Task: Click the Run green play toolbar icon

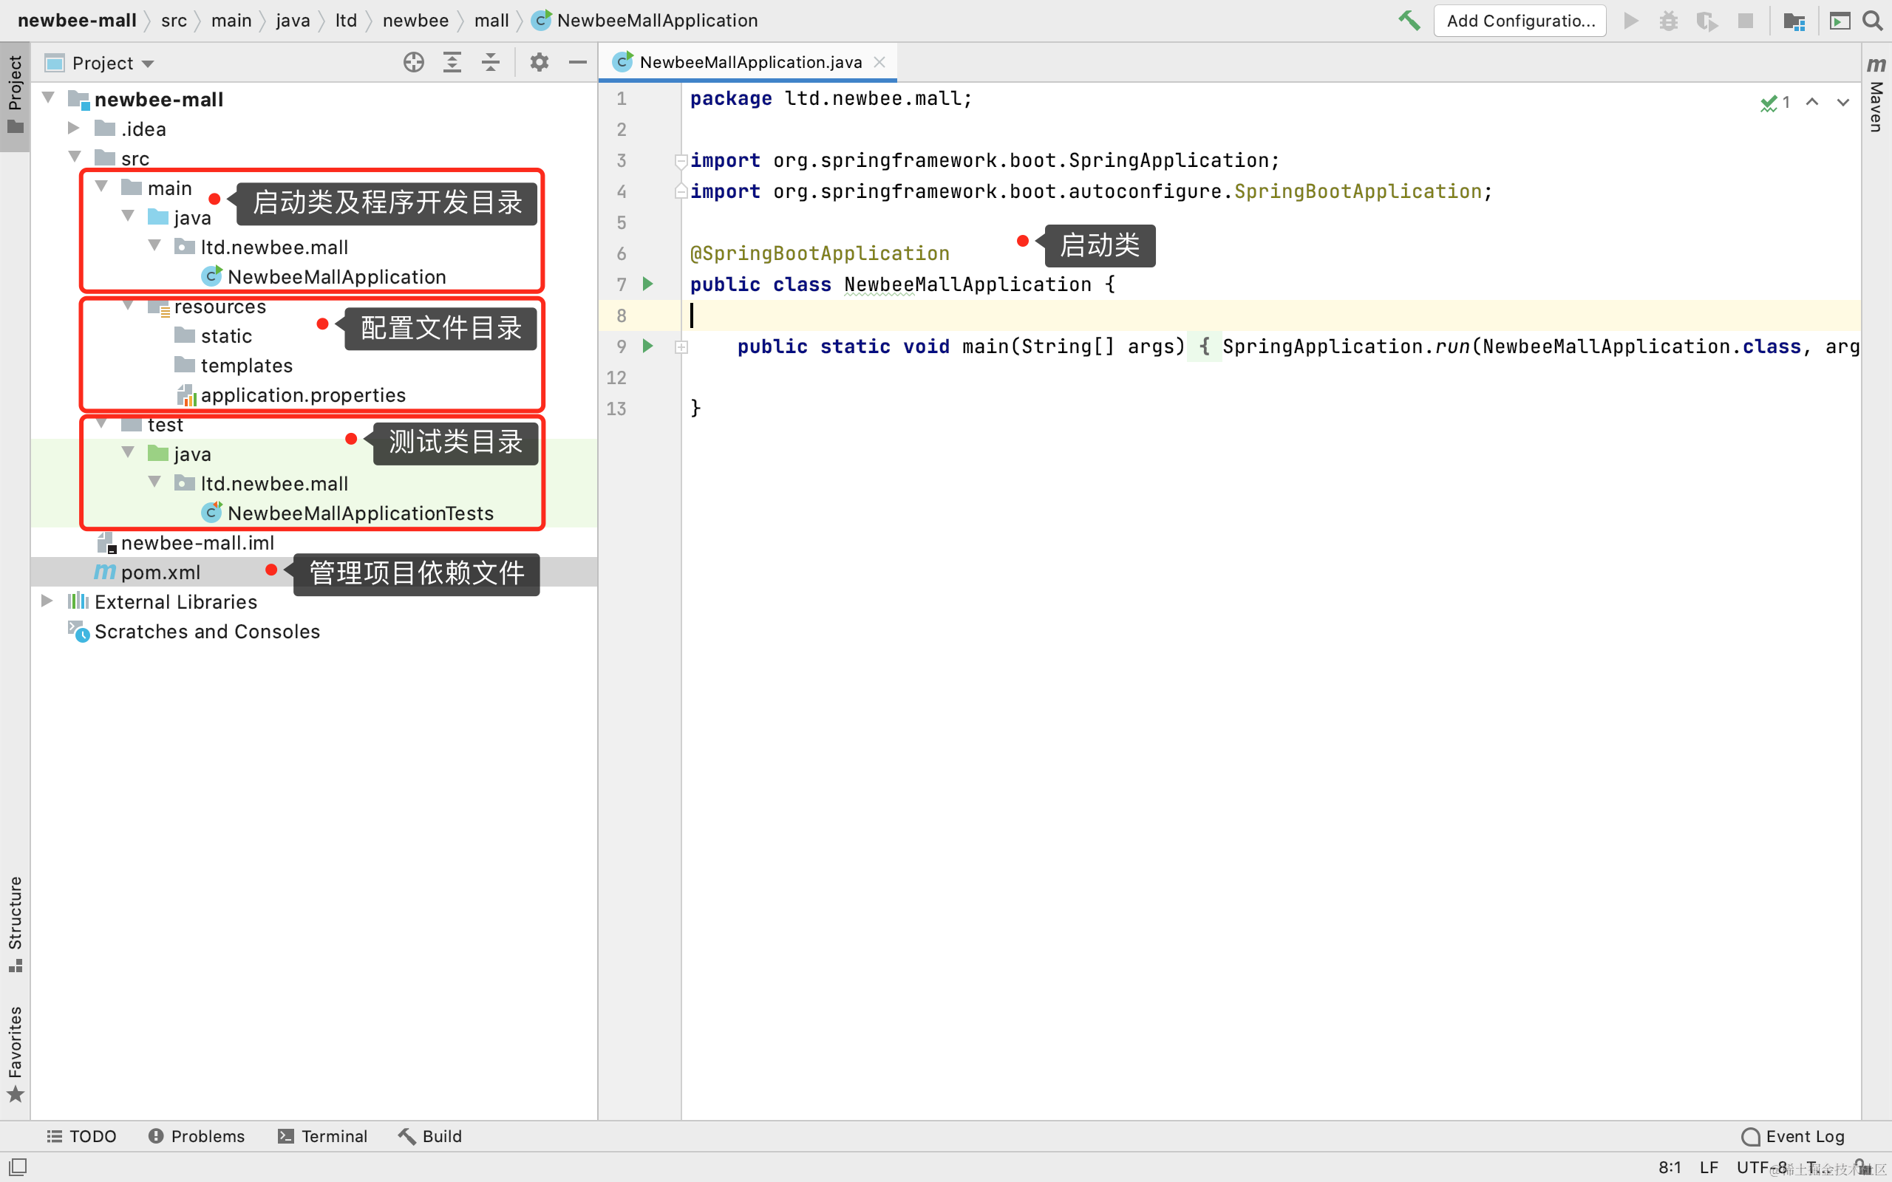Action: pos(1631,21)
